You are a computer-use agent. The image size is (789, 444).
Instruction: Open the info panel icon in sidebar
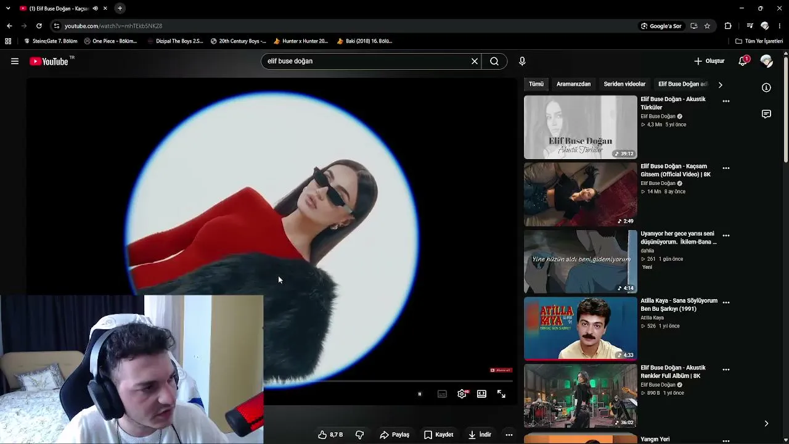[x=766, y=88]
